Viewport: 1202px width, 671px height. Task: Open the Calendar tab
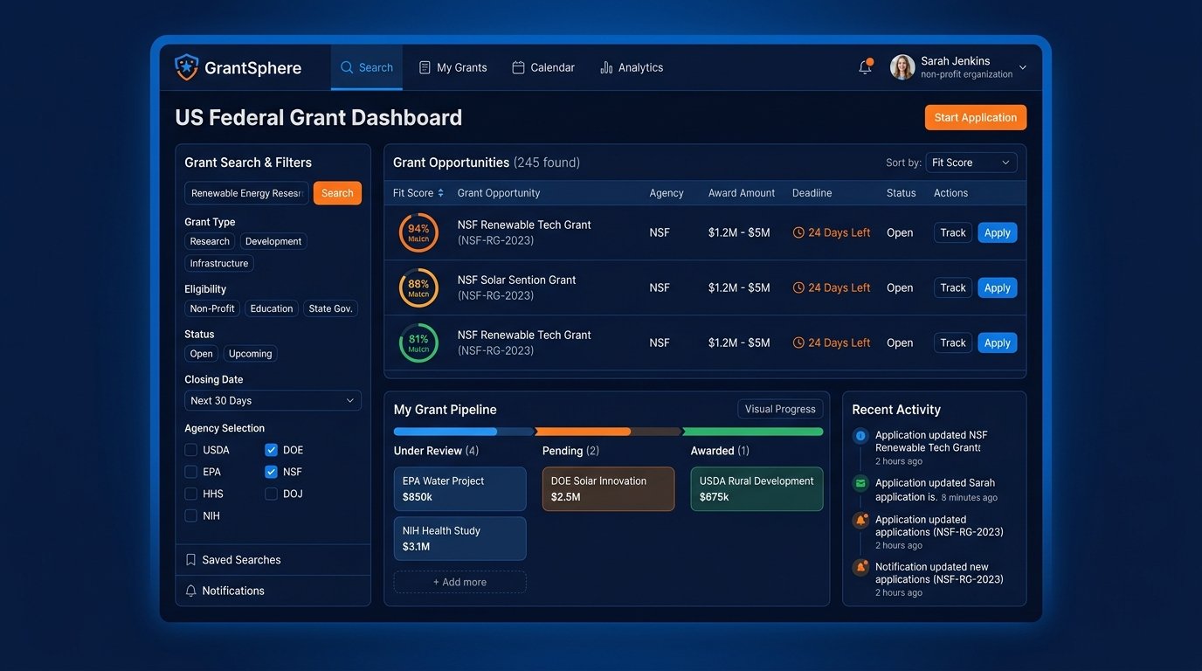pyautogui.click(x=543, y=67)
